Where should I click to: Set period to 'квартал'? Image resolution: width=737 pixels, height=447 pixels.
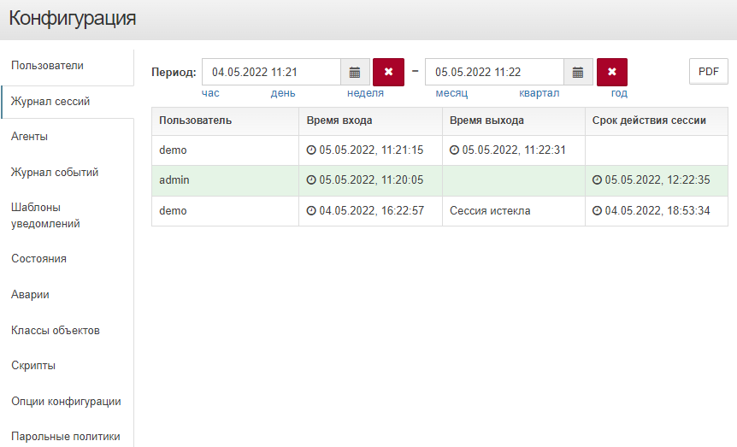click(539, 93)
